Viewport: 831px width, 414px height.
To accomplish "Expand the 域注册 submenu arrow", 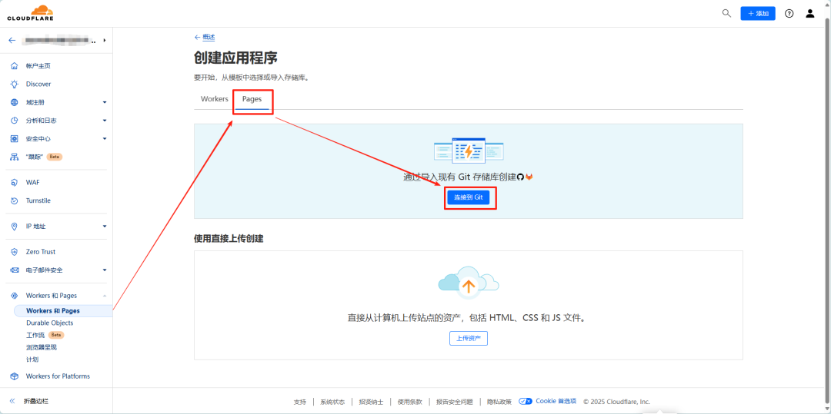I will pyautogui.click(x=105, y=103).
